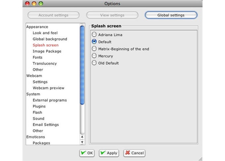Minimize the Options window with yellow button

pyautogui.click(x=34, y=3)
